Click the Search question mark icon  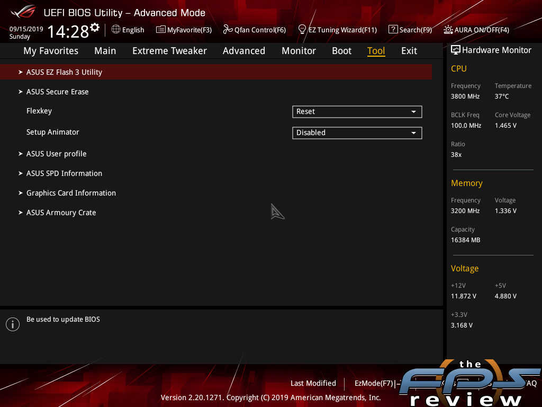click(393, 30)
